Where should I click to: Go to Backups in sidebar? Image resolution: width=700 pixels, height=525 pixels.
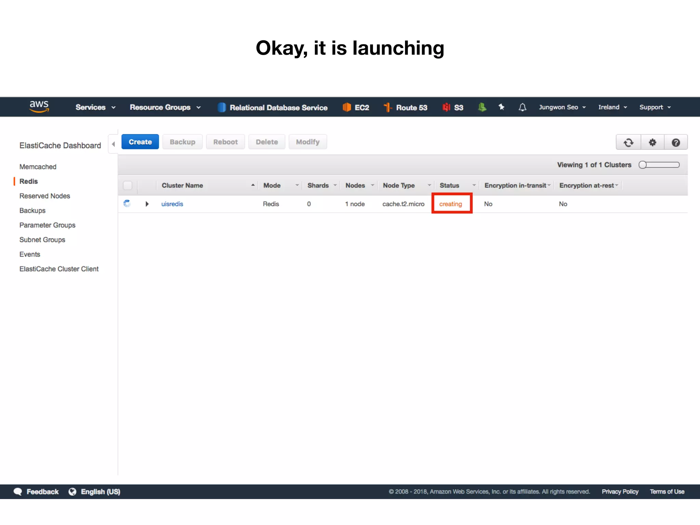coord(32,211)
